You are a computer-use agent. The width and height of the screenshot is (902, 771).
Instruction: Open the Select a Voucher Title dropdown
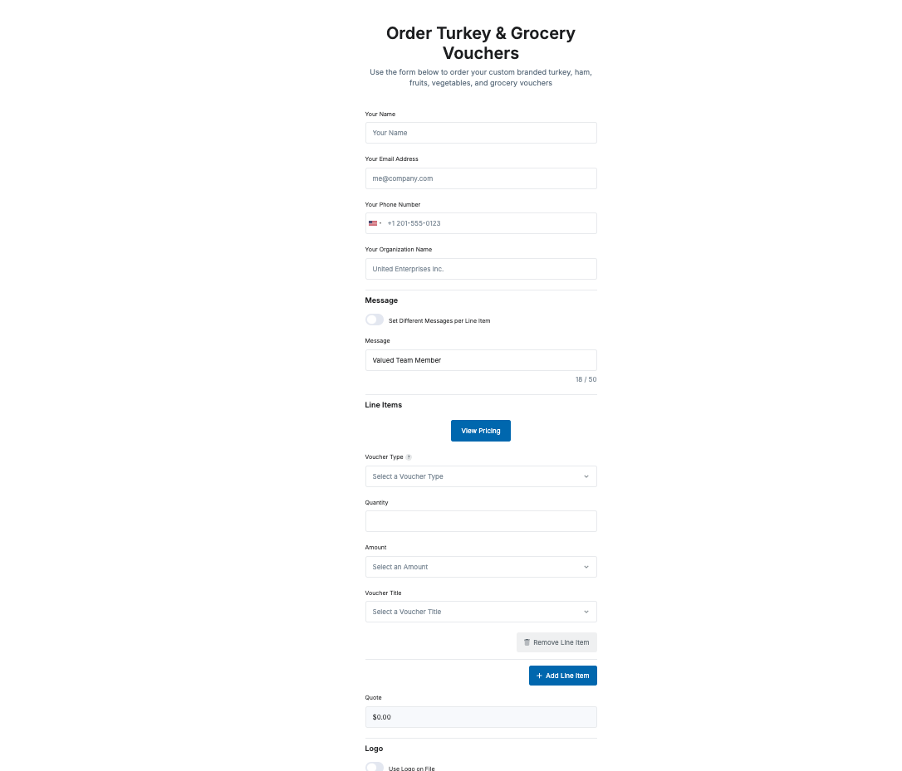pyautogui.click(x=481, y=612)
